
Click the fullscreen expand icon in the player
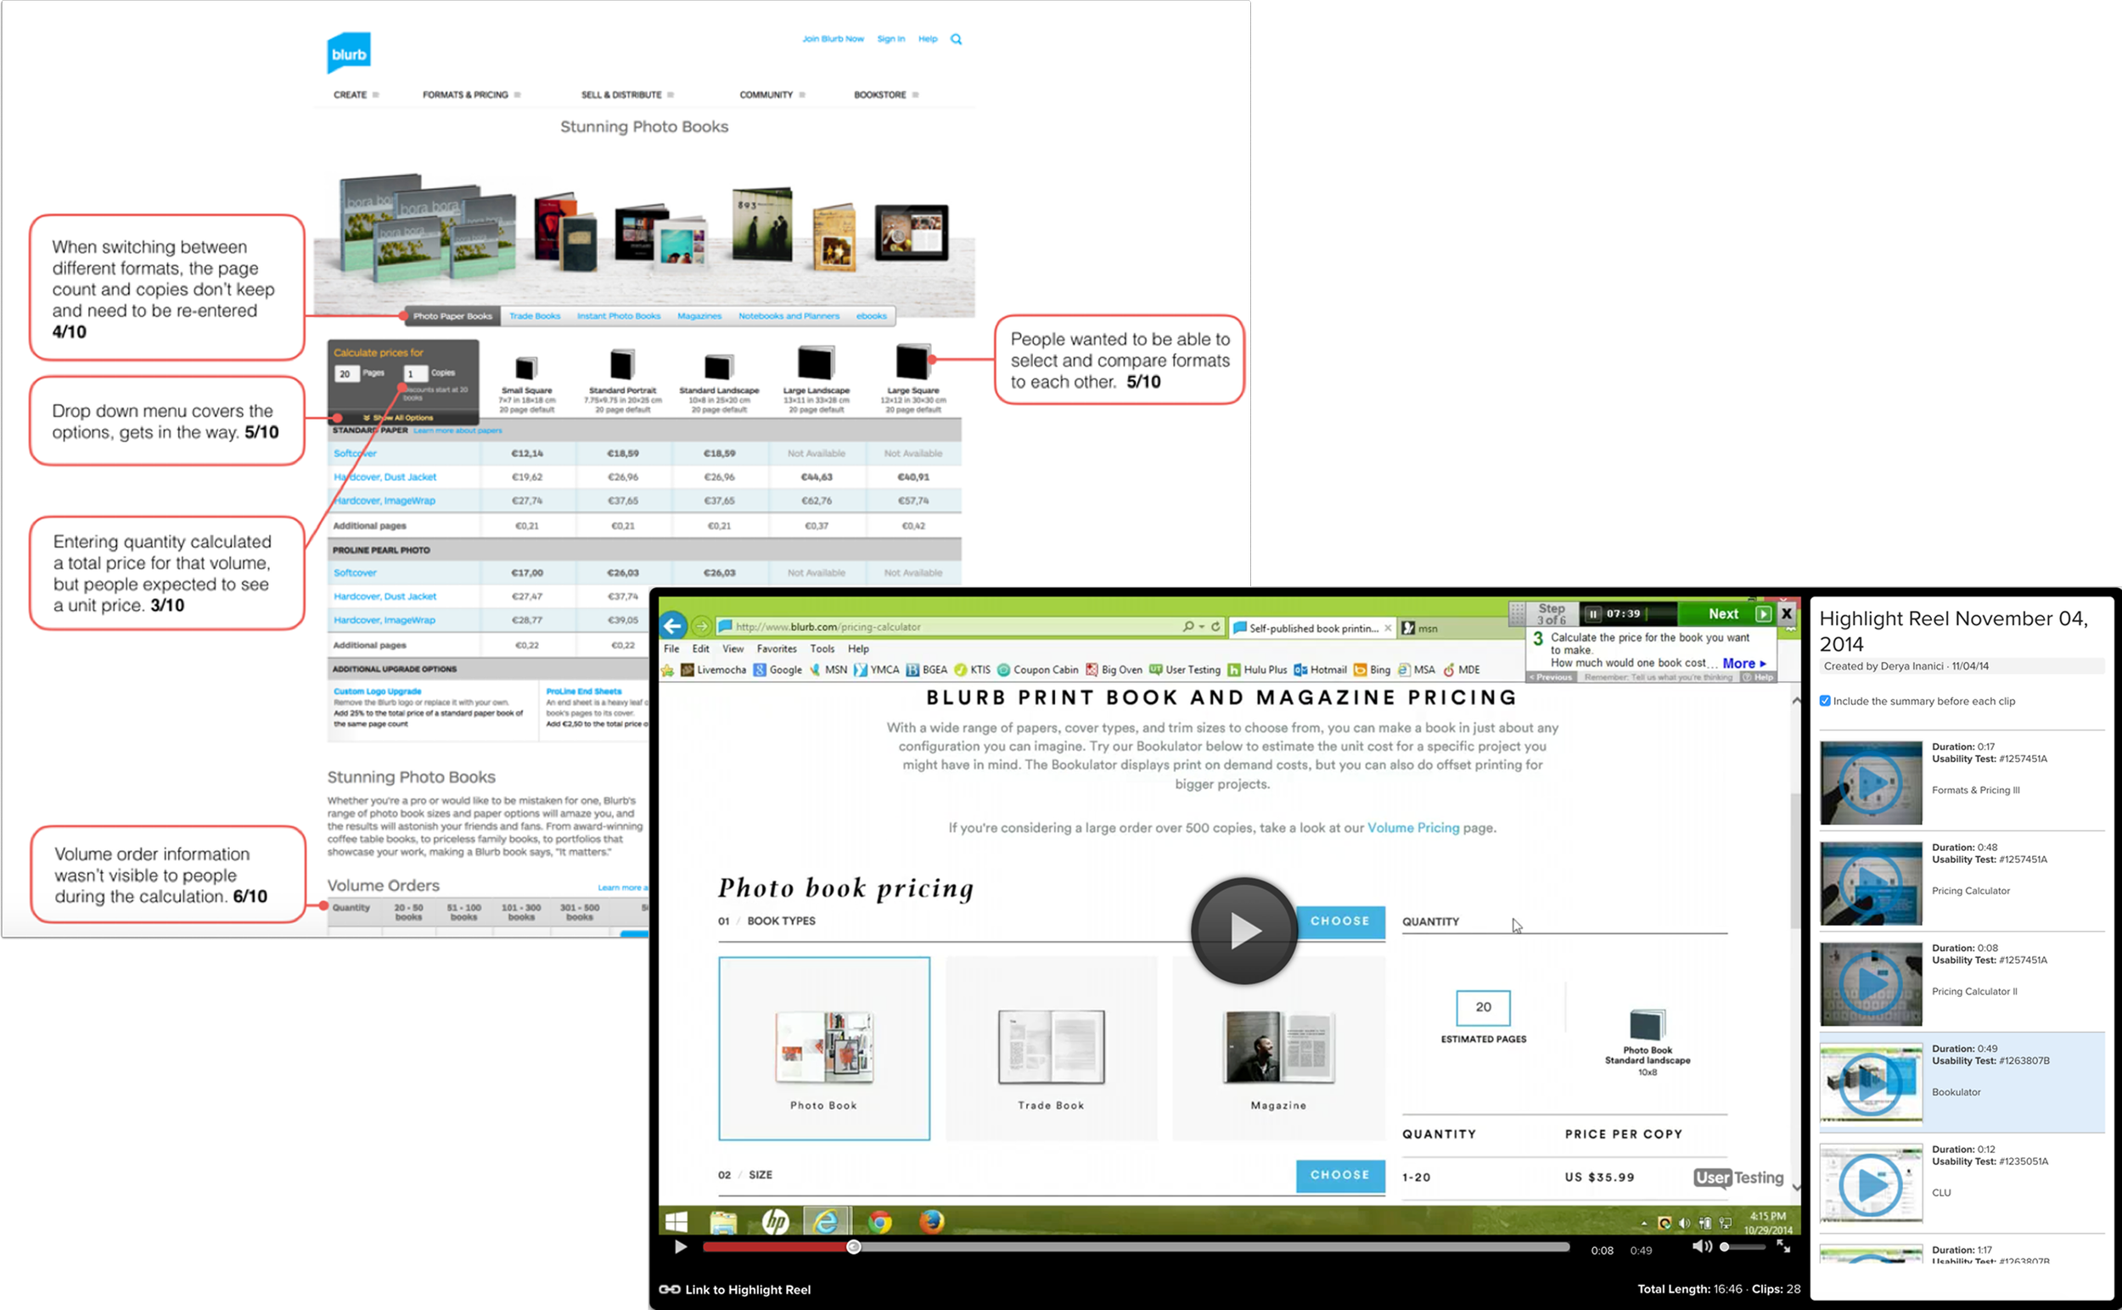[x=1783, y=1246]
